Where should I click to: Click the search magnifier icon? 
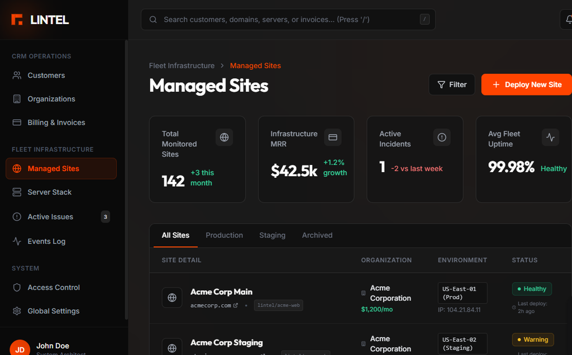coord(153,20)
